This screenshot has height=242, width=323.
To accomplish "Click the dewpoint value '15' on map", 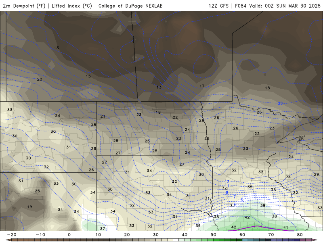I will point(88,76).
